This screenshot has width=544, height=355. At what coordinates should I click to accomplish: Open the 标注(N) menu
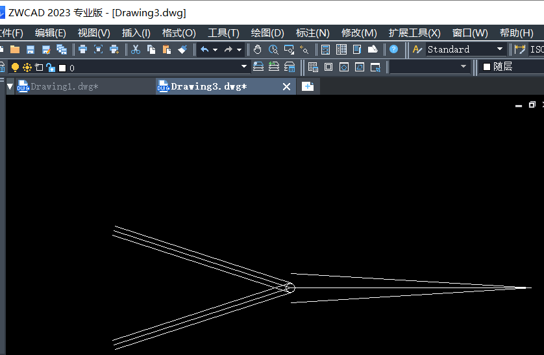coord(312,33)
